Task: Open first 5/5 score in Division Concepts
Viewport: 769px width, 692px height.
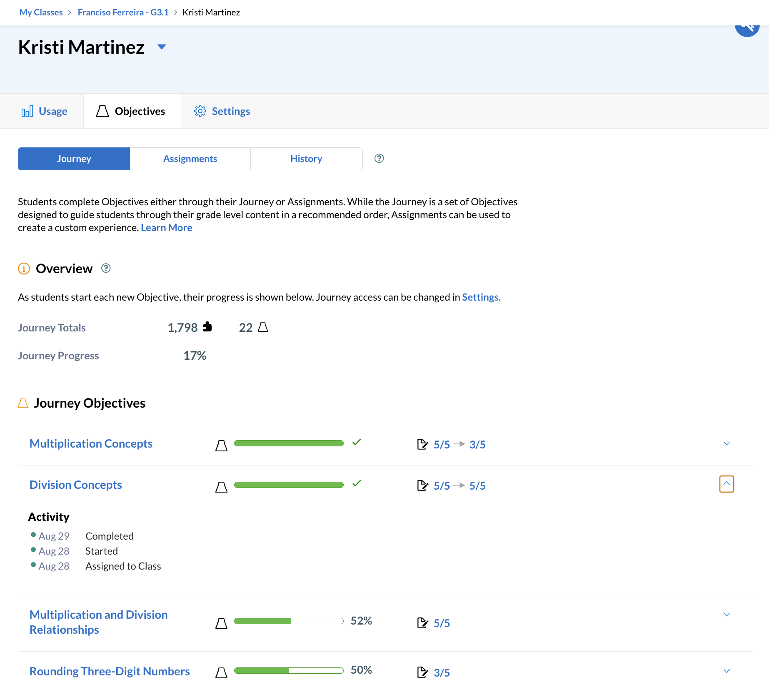Action: pos(442,486)
